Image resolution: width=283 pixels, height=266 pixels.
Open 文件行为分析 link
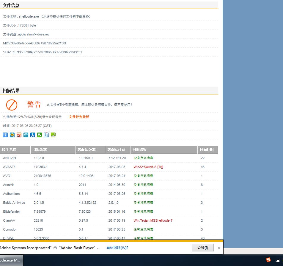(x=79, y=117)
